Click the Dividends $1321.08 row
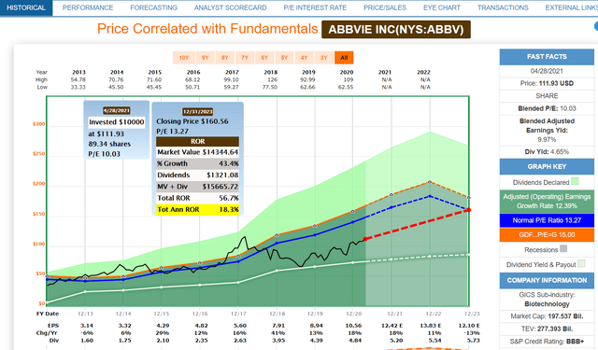Screen dimensions: 598x350 197,175
